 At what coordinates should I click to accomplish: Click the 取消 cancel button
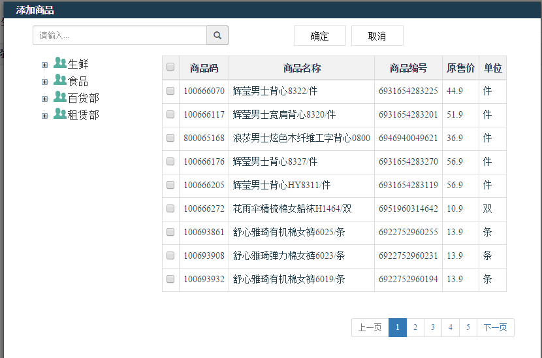[x=377, y=36]
